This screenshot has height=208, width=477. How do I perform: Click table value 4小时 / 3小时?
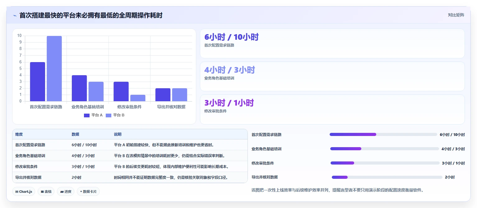coord(83,156)
